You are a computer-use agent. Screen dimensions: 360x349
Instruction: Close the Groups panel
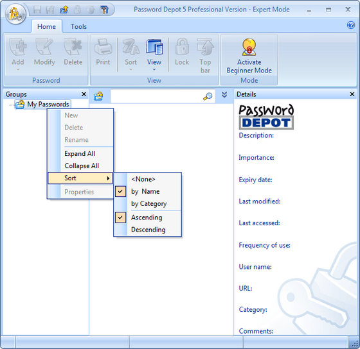point(84,94)
